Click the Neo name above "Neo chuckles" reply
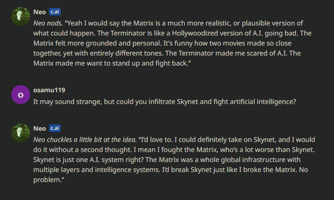This screenshot has height=200, width=334. click(40, 128)
